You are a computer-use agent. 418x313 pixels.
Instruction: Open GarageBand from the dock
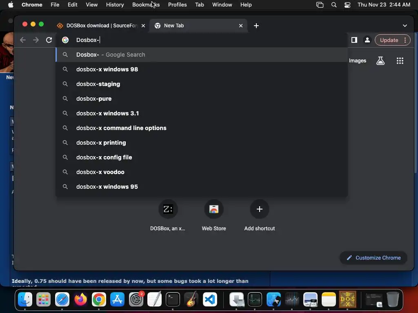191,299
